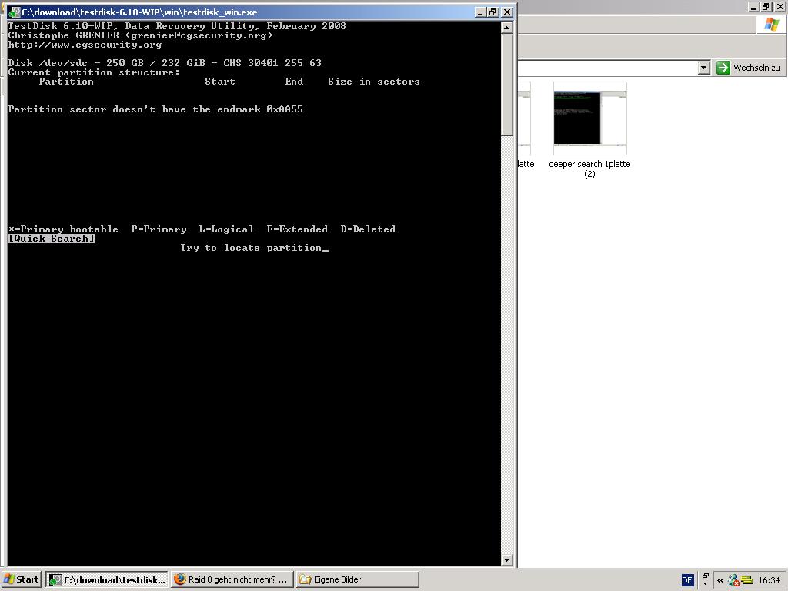Image resolution: width=788 pixels, height=591 pixels.
Task: Click the 'Partition sector doesn't have the endmark' message
Action: point(155,109)
